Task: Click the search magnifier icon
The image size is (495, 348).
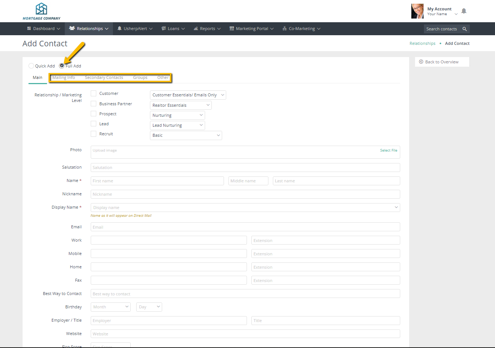Action: click(x=465, y=29)
